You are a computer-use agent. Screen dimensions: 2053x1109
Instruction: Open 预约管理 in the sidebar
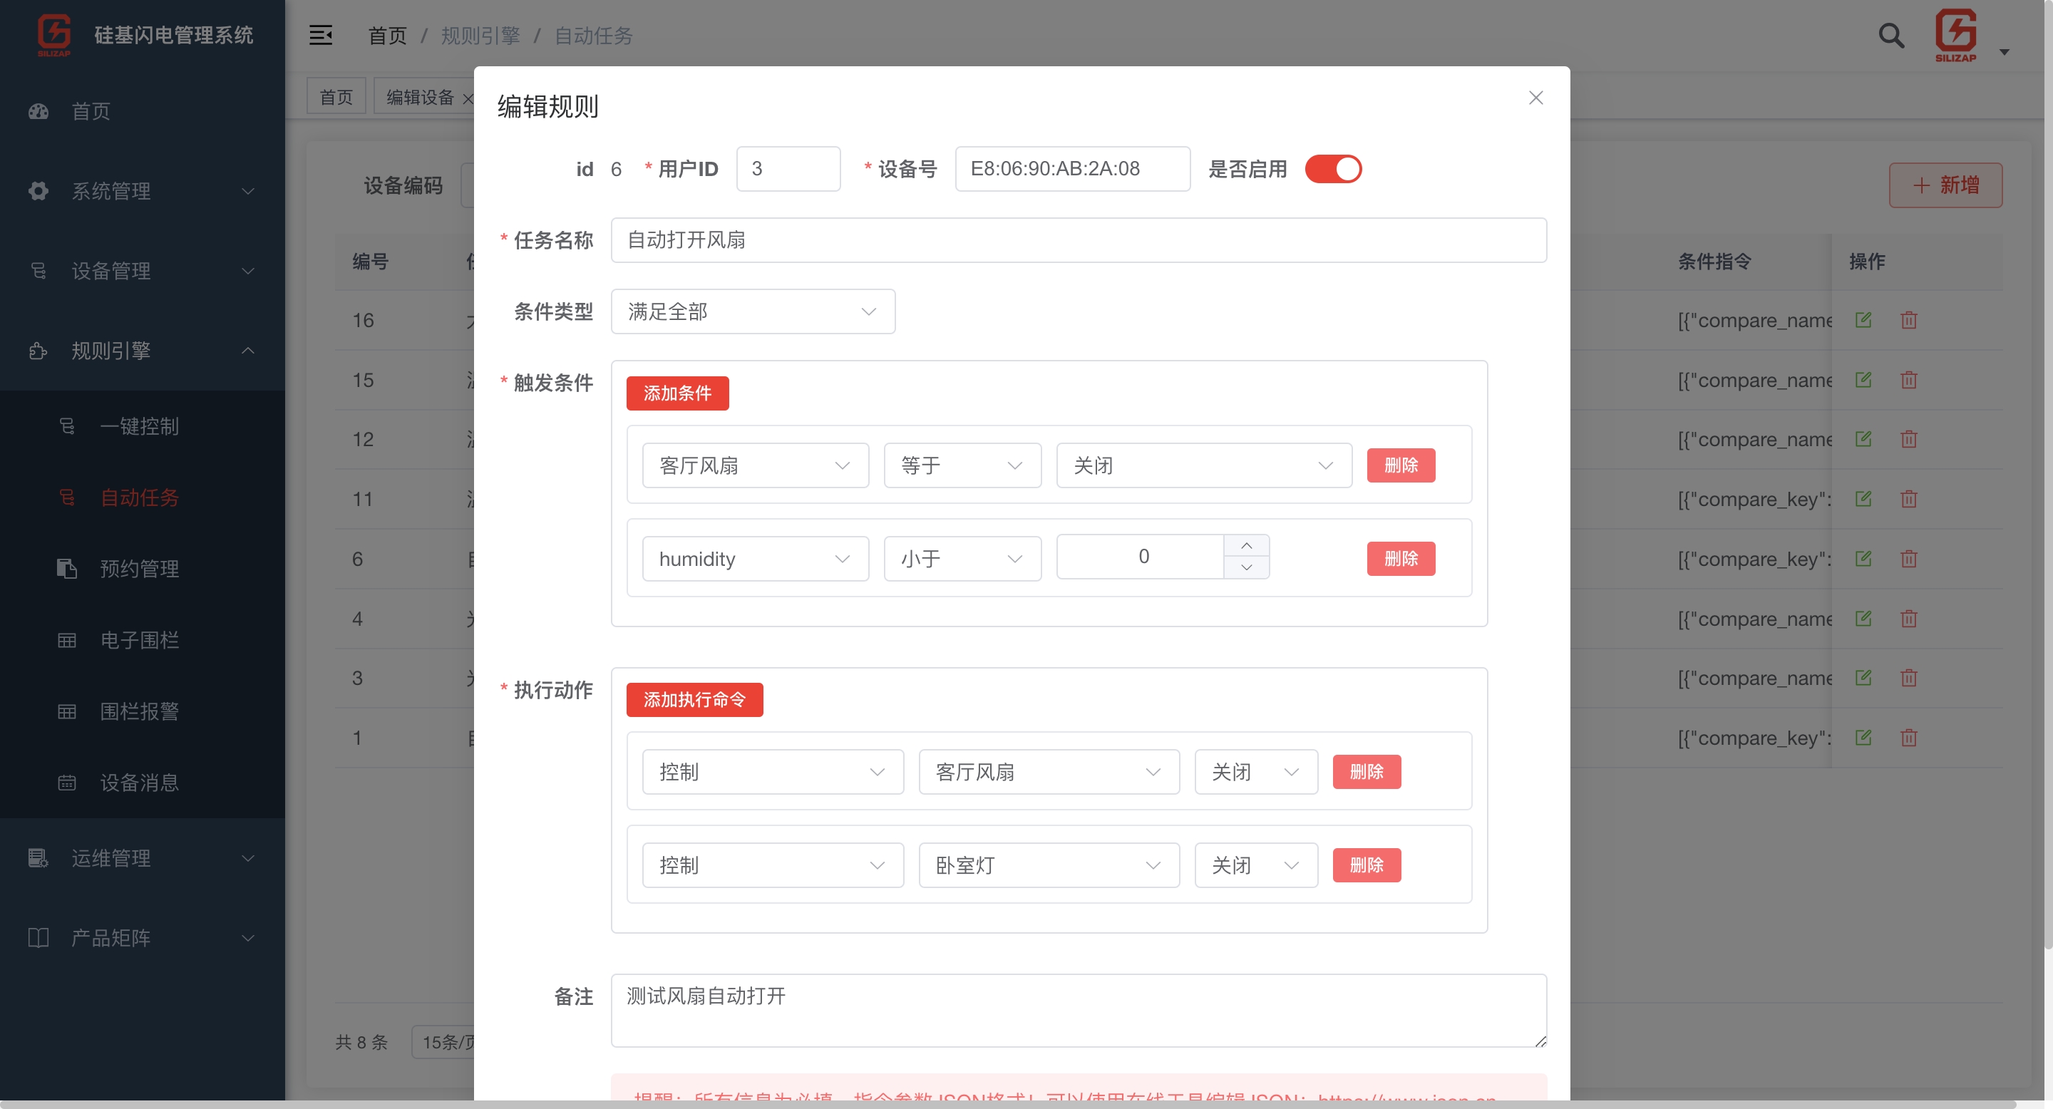(x=140, y=569)
